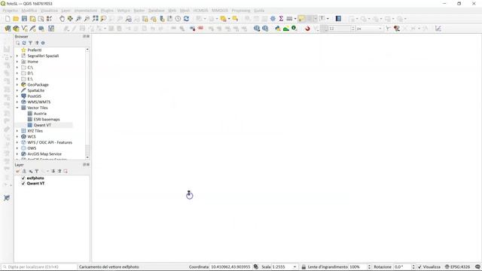Select the ESRI basemaps connection
The height and width of the screenshot is (271, 482).
(x=47, y=120)
